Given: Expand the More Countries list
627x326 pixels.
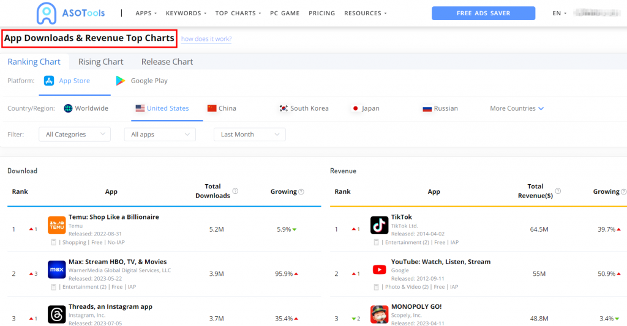Looking at the screenshot, I should click(517, 108).
